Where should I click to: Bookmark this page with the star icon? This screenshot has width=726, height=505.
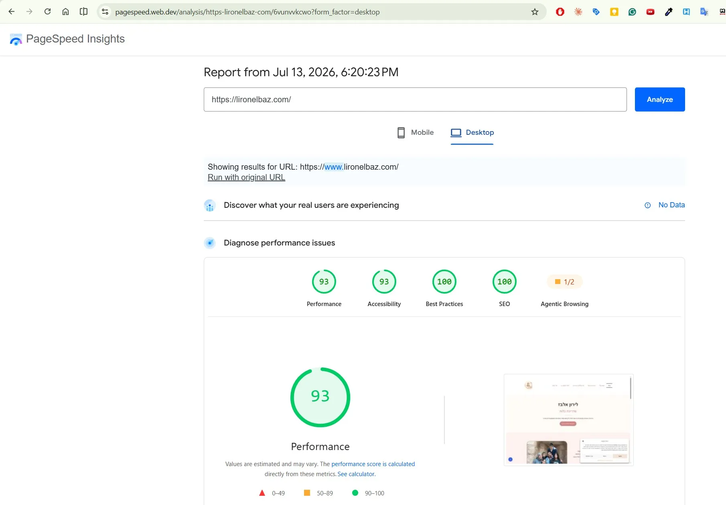[x=535, y=12]
